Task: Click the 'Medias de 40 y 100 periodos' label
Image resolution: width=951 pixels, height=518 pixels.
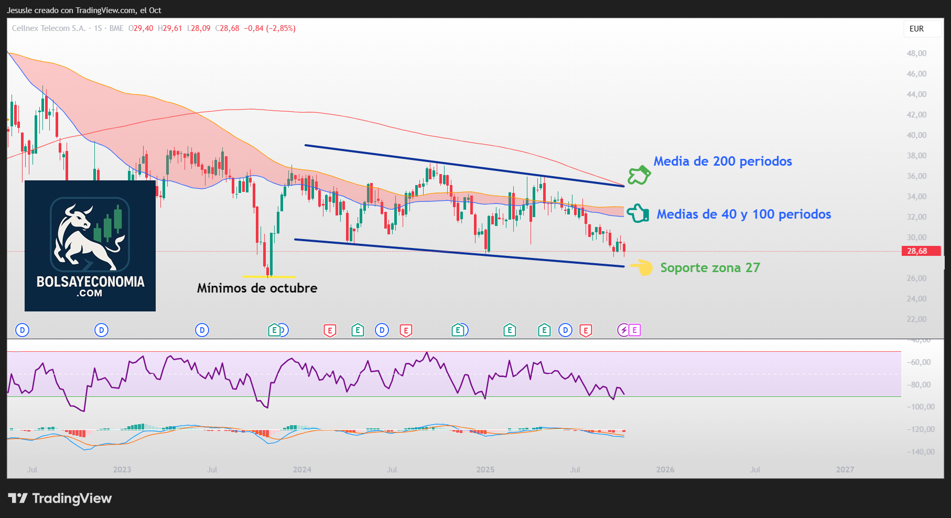Action: (x=743, y=214)
